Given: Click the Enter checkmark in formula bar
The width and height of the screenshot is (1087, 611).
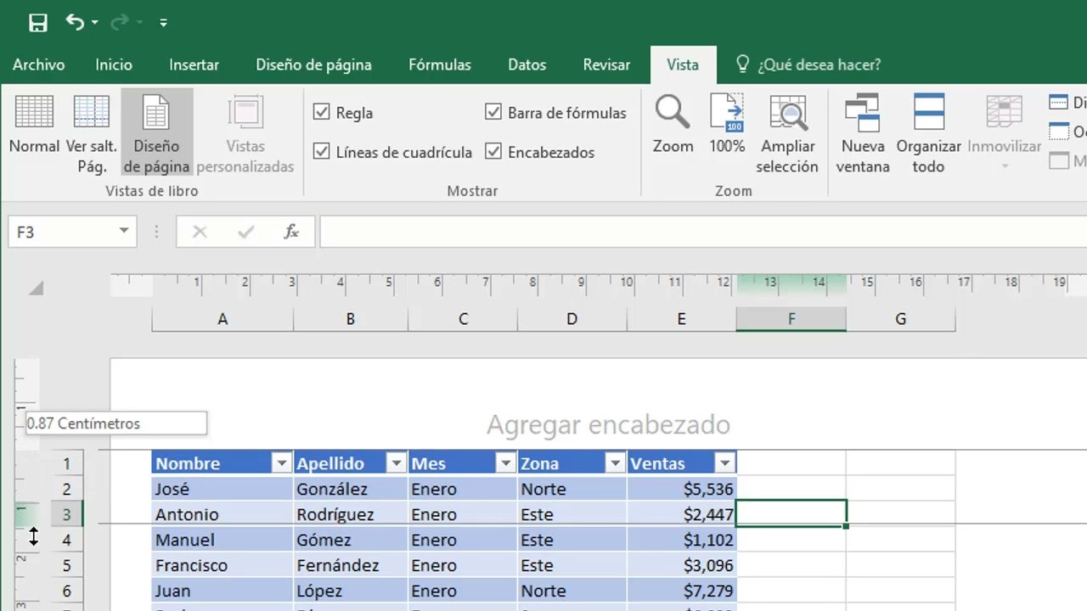Looking at the screenshot, I should tap(246, 232).
